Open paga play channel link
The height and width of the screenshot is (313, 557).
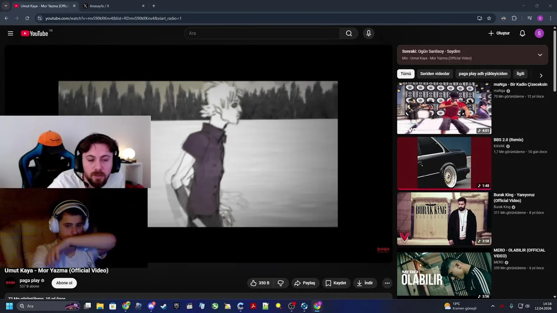(x=30, y=280)
